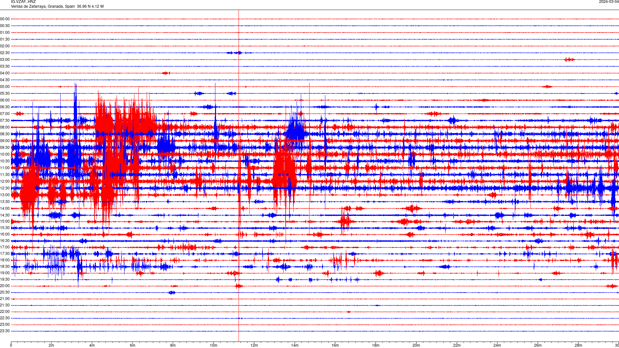This screenshot has height=348, width=619.
Task: Click the 24m tick on minute axis
Action: tap(497, 345)
